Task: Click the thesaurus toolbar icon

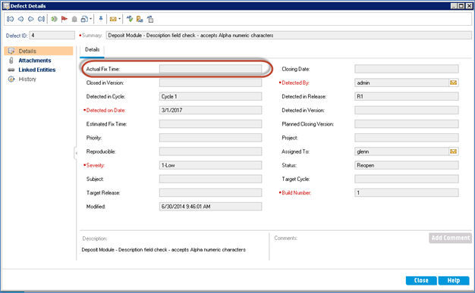Action: tap(140, 19)
